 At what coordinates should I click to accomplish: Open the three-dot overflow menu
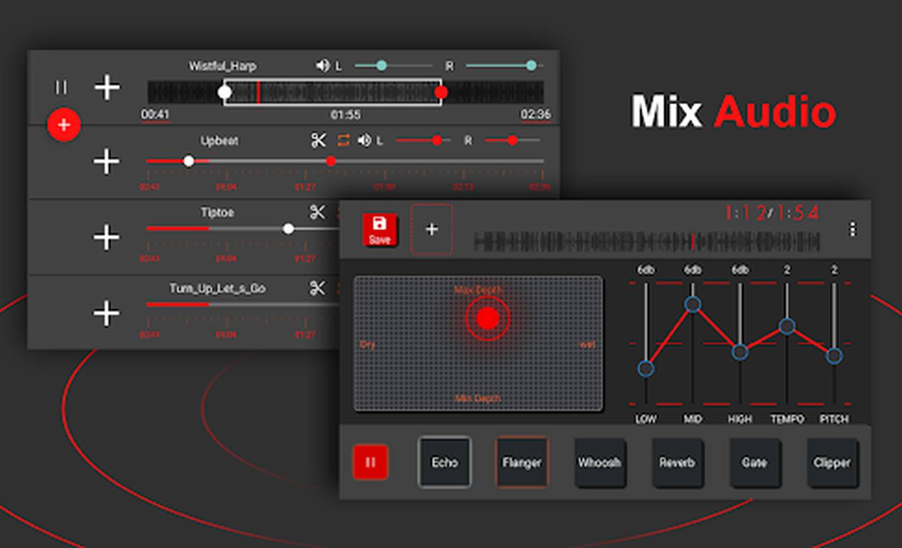852,229
